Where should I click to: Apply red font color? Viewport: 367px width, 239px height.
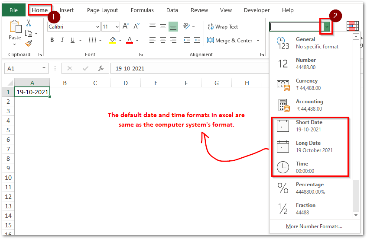click(x=130, y=40)
